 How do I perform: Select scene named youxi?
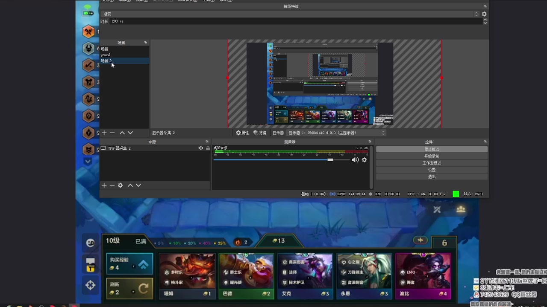coord(124,55)
